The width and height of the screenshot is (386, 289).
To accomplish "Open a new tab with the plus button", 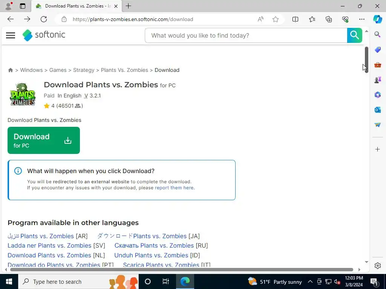I will (x=128, y=6).
